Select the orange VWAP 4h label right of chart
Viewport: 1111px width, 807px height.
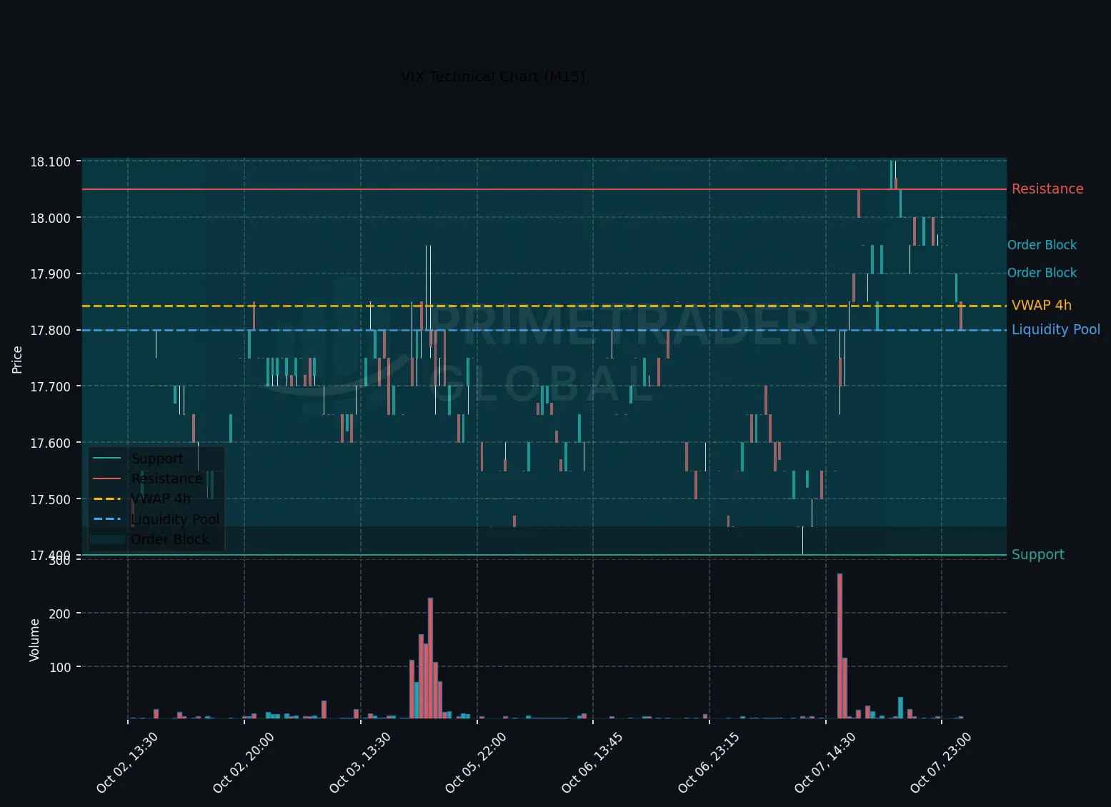(1042, 305)
